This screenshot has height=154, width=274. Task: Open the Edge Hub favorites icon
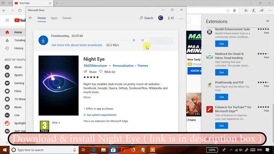pos(246,11)
